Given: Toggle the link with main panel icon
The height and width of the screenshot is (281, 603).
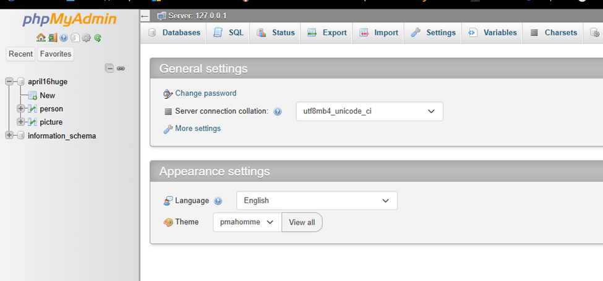Looking at the screenshot, I should coord(121,69).
